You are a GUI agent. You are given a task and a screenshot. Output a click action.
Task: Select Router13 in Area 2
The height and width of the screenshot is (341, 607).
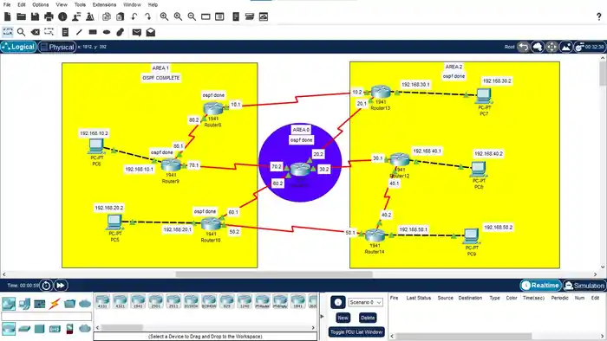pos(381,93)
